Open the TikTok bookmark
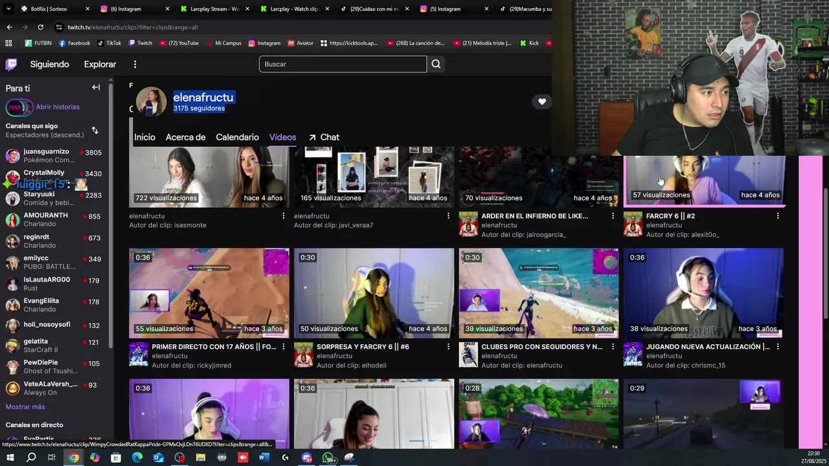 coord(109,43)
